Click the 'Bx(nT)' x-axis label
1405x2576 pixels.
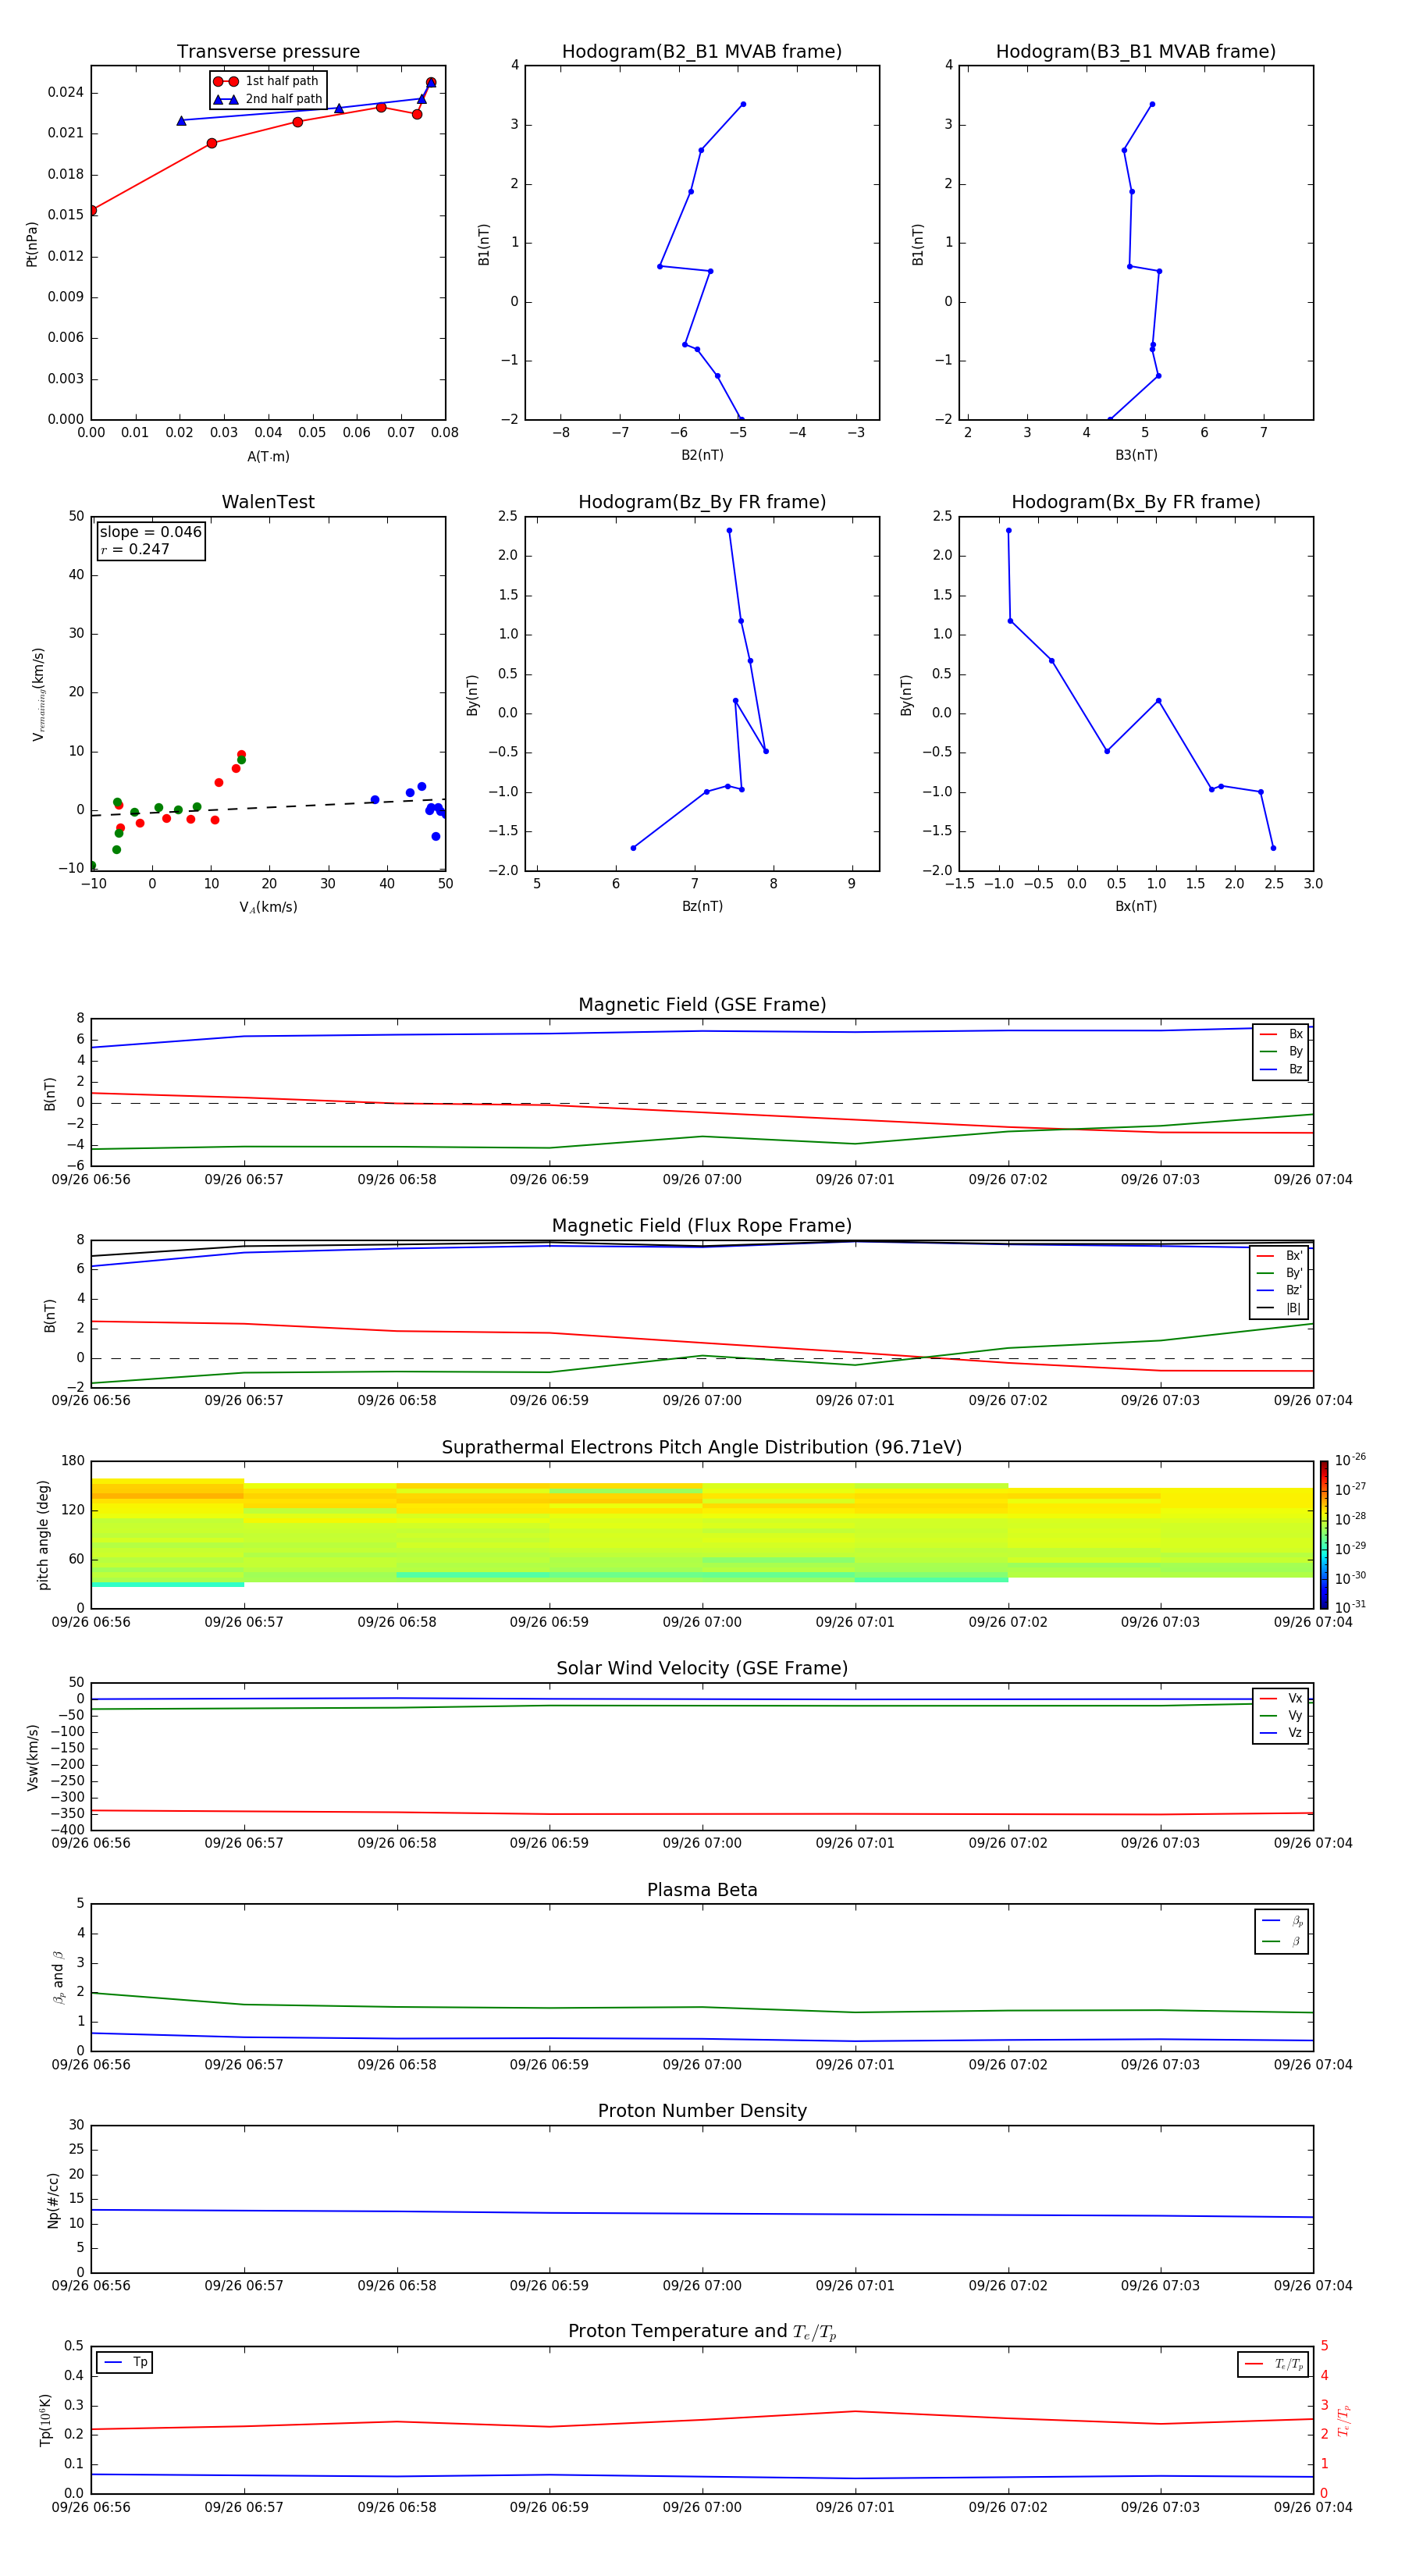[x=1136, y=906]
